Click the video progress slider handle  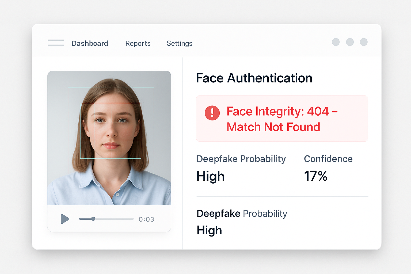[93, 219]
